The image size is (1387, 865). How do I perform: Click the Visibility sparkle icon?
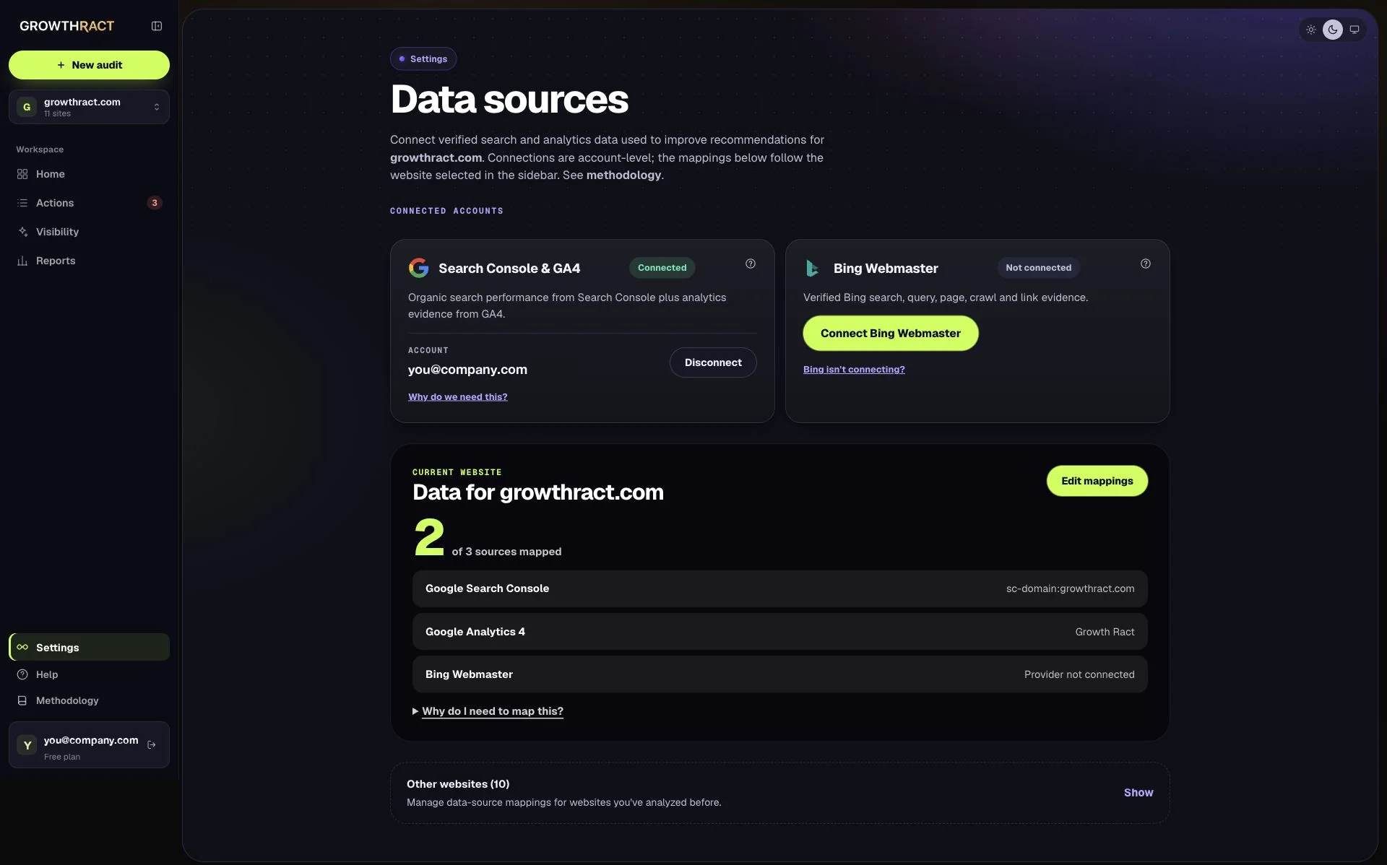click(x=22, y=232)
